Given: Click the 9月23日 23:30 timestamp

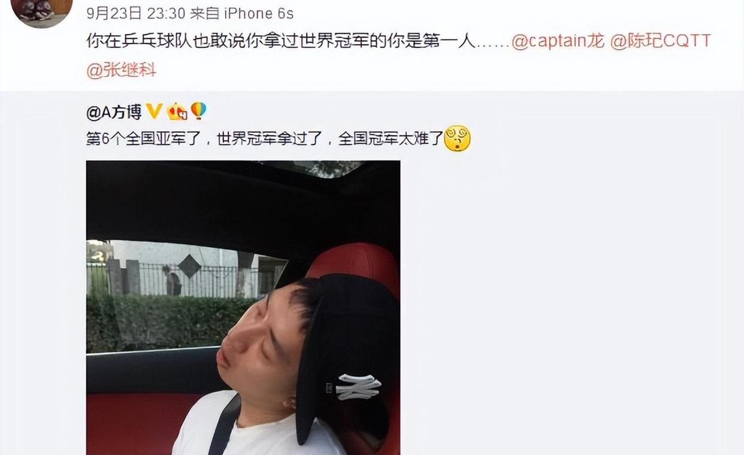Looking at the screenshot, I should pos(135,13).
